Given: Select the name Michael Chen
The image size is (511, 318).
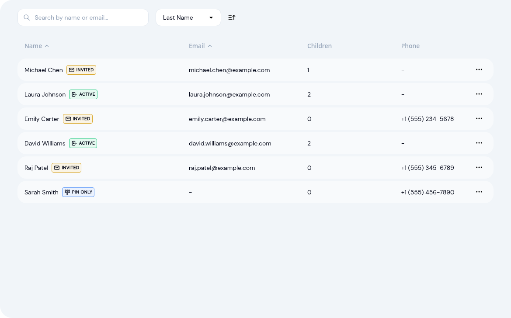Looking at the screenshot, I should [44, 70].
